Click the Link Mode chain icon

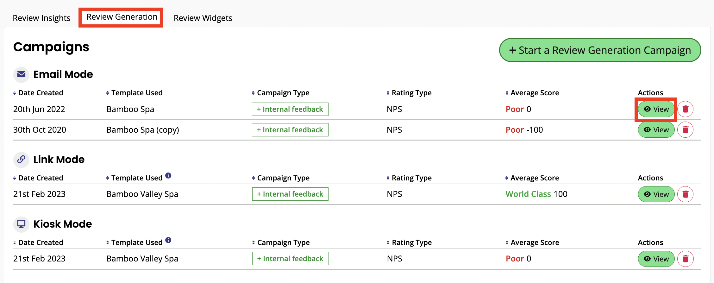click(21, 159)
